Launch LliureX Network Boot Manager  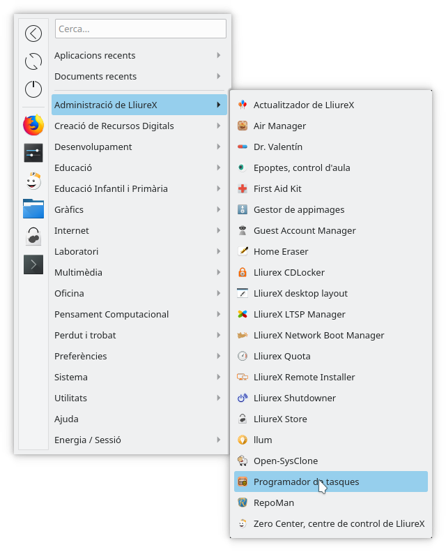pos(331,335)
